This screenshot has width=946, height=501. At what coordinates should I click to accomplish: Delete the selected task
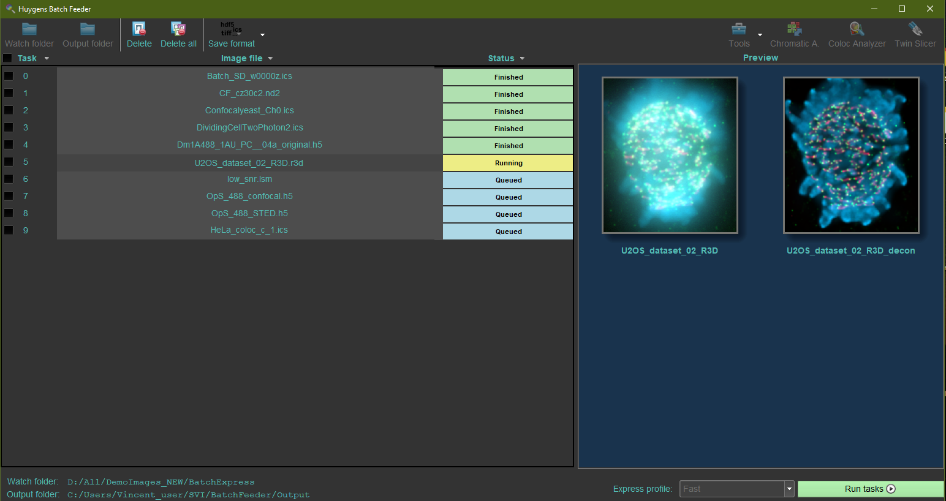[x=139, y=35]
